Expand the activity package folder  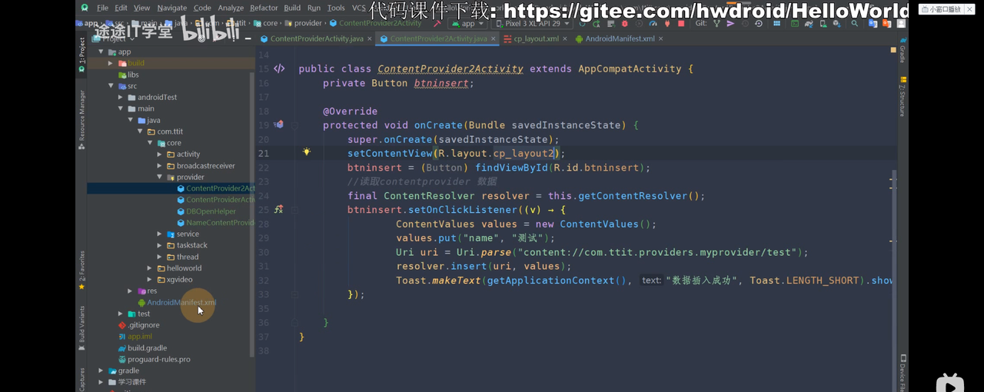pyautogui.click(x=160, y=154)
